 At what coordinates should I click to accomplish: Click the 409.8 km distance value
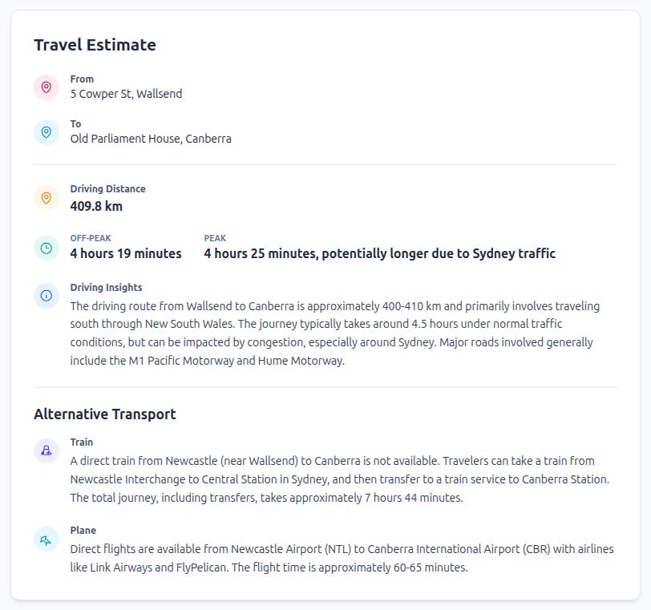96,206
